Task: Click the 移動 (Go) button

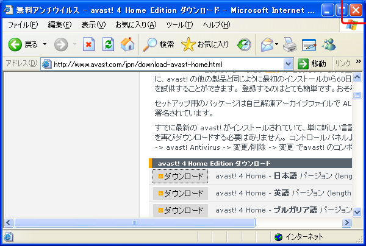Action: (312, 64)
